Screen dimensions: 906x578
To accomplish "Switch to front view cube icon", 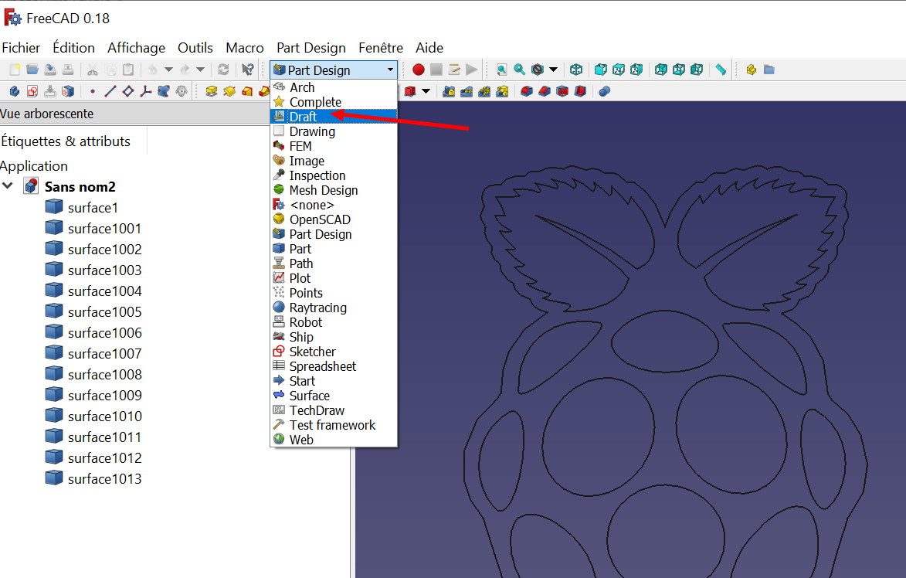I will 600,70.
